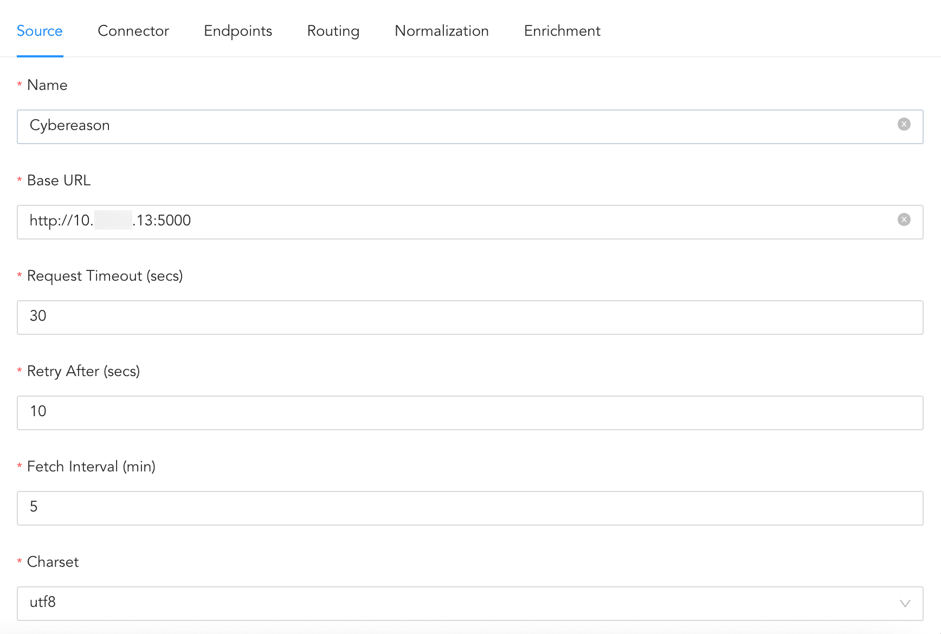
Task: Click the Request Timeout (secs) label
Action: tap(105, 276)
